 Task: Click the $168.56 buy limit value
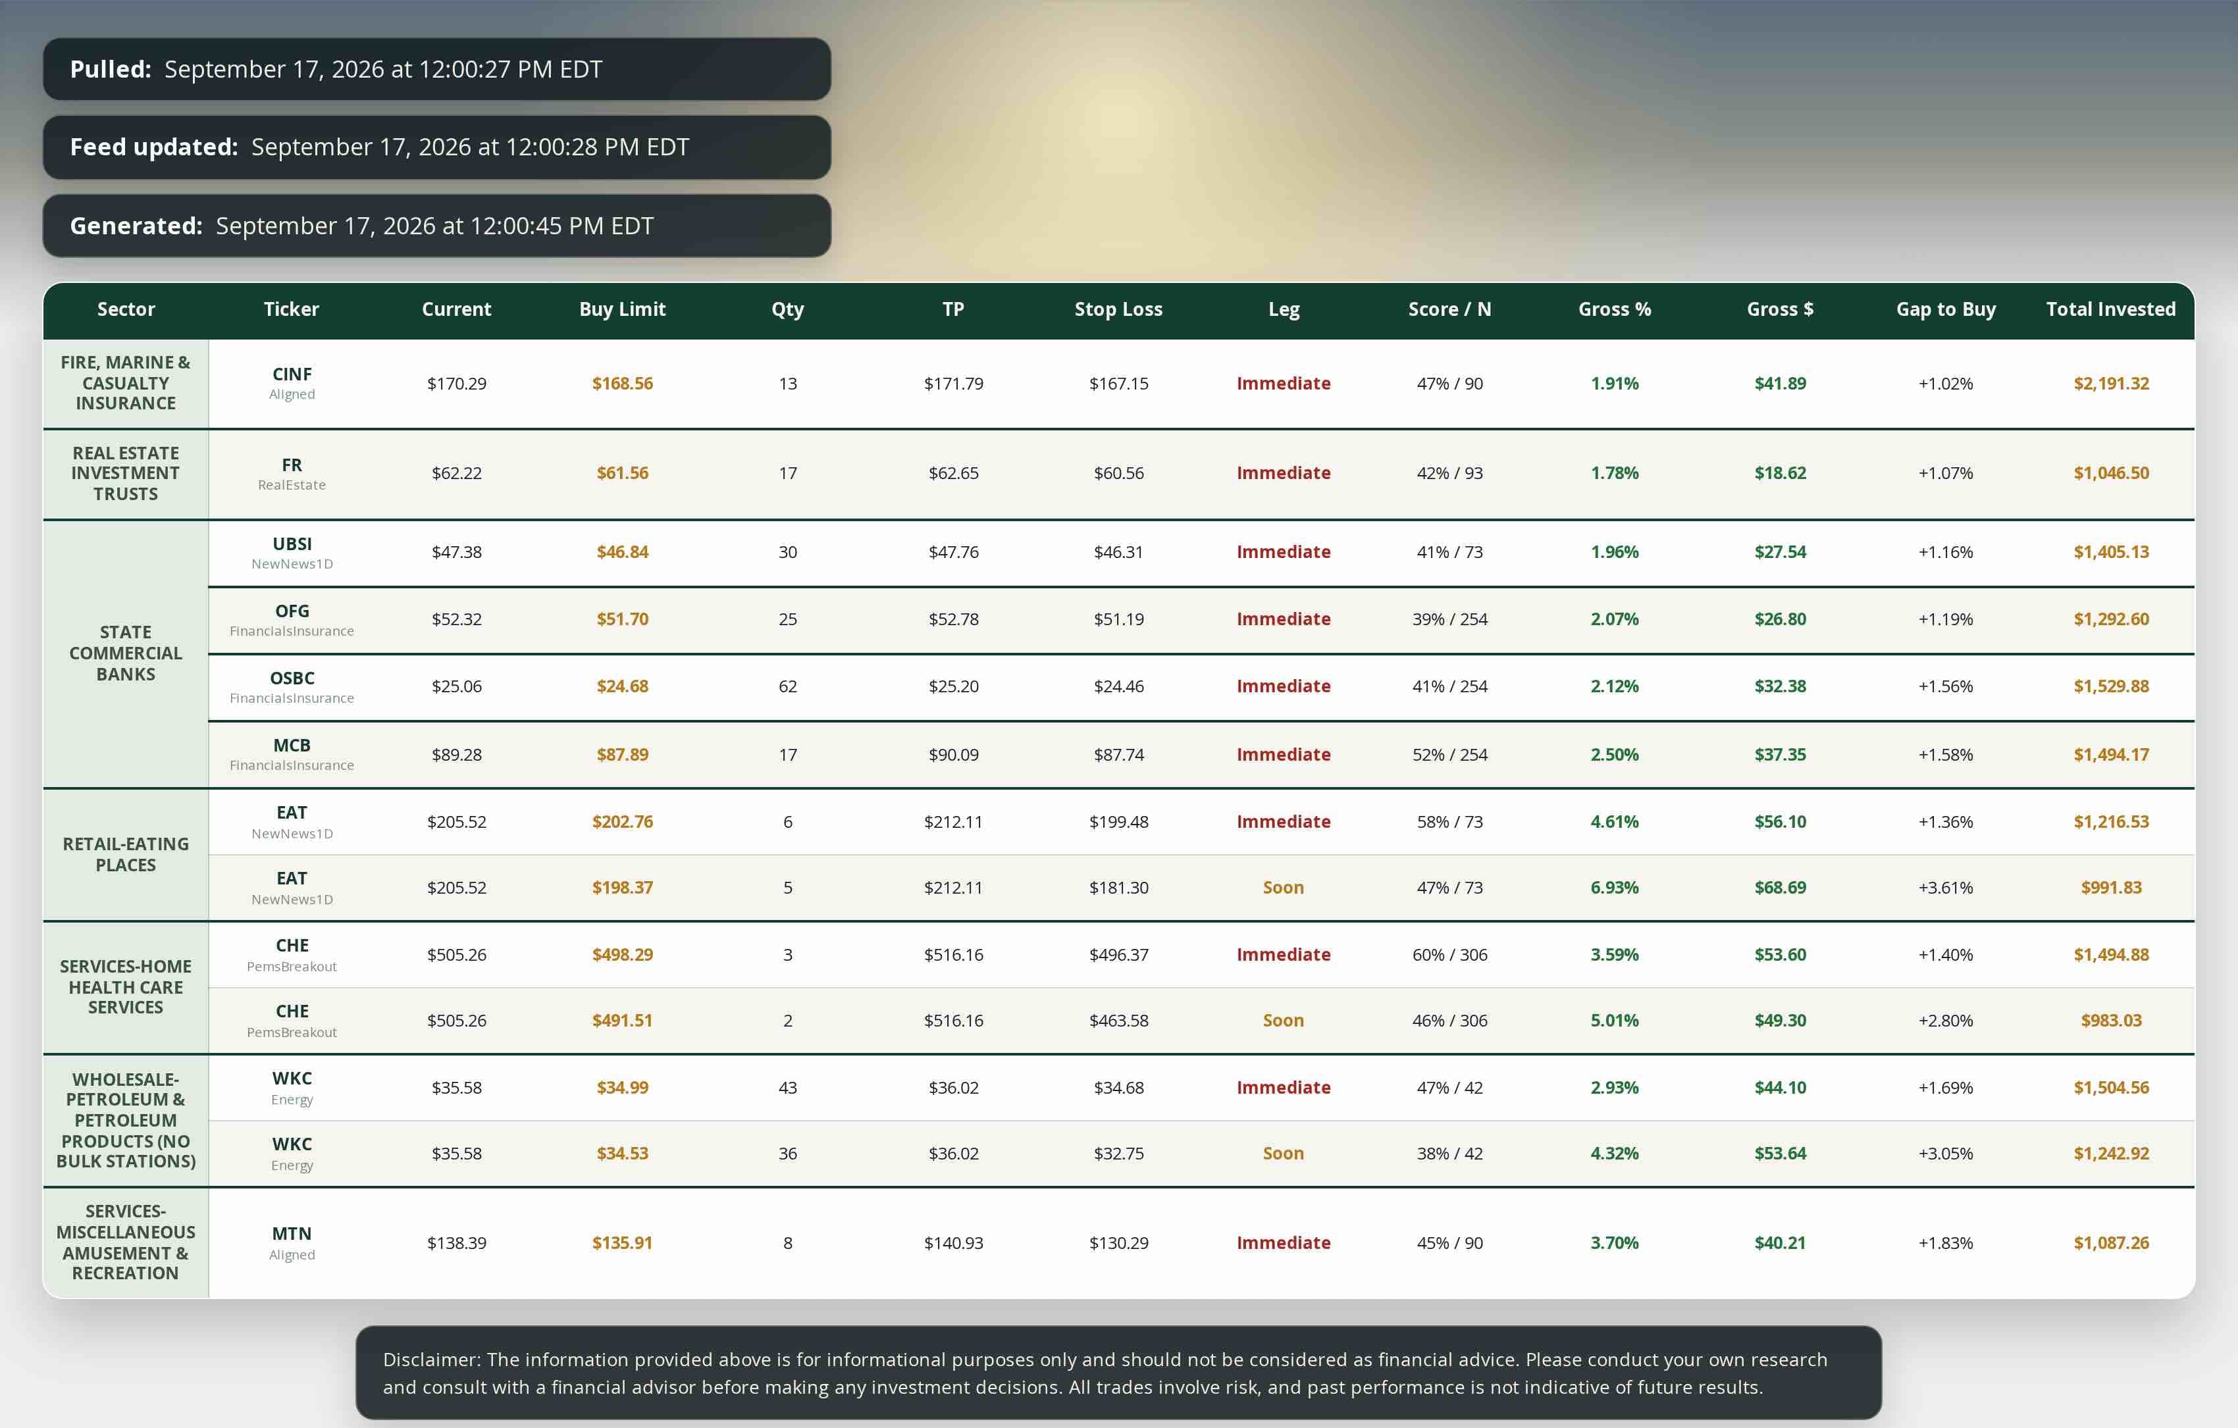623,383
